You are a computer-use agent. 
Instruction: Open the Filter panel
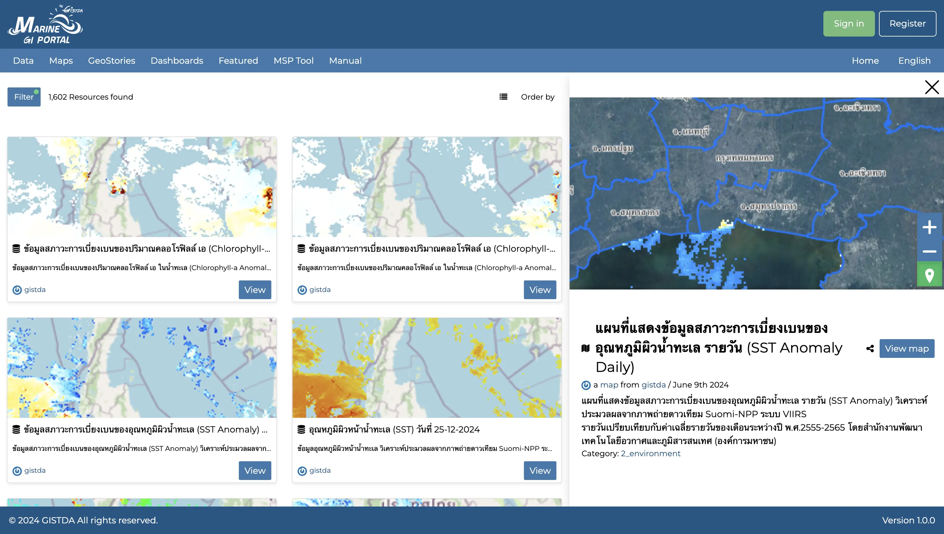point(24,97)
